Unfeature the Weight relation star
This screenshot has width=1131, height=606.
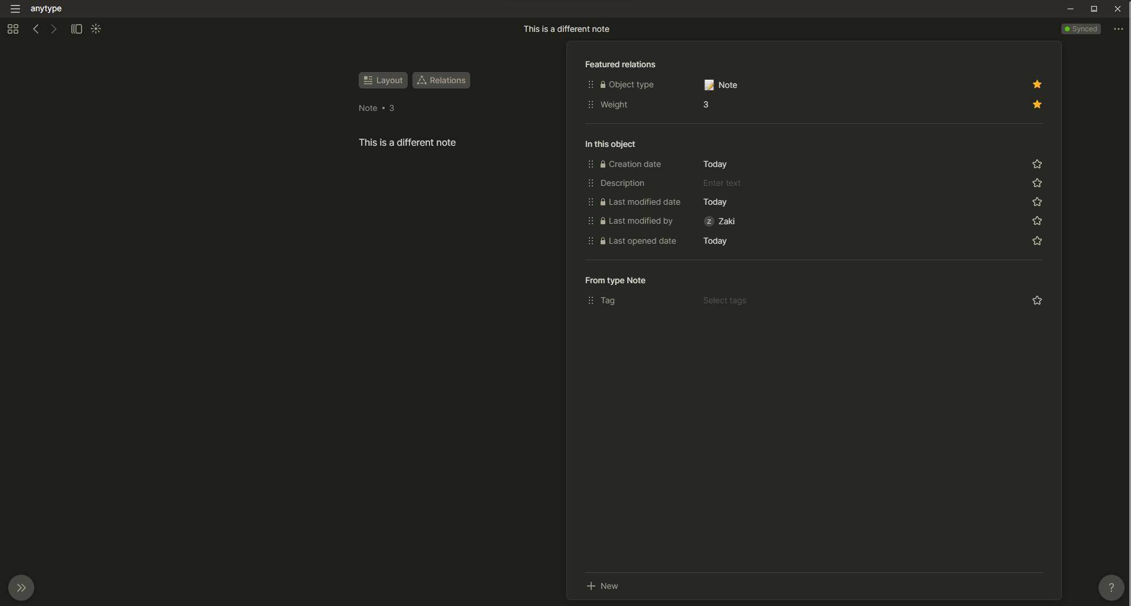pyautogui.click(x=1037, y=104)
